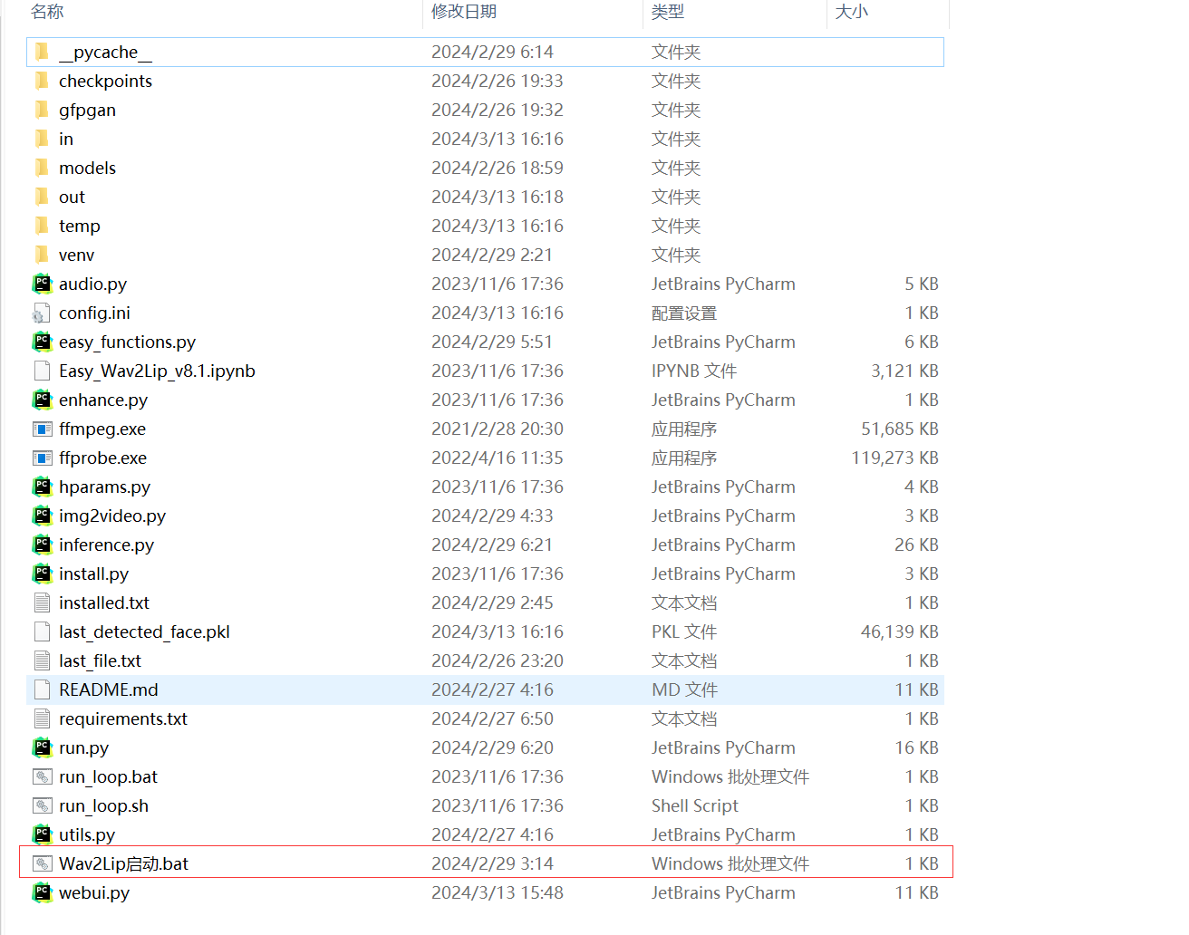Click the date 2024/2/29 3:14
Viewport: 1189px width, 935px height.
[492, 863]
